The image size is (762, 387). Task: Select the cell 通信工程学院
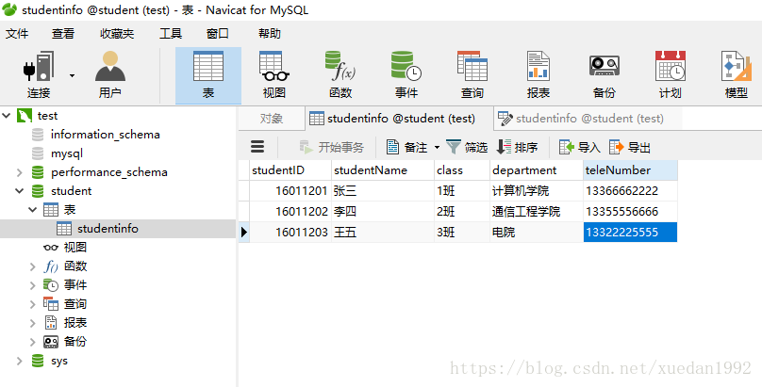pos(537,212)
